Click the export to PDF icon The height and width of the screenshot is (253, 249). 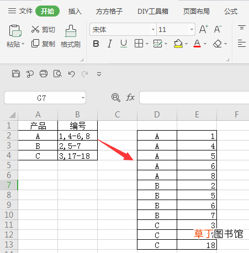coord(30,74)
